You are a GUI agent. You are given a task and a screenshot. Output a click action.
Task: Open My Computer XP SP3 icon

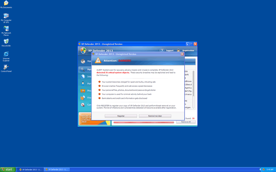click(6, 16)
